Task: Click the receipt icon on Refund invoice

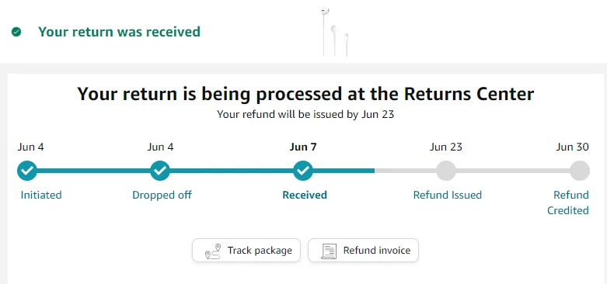Action: pos(329,251)
